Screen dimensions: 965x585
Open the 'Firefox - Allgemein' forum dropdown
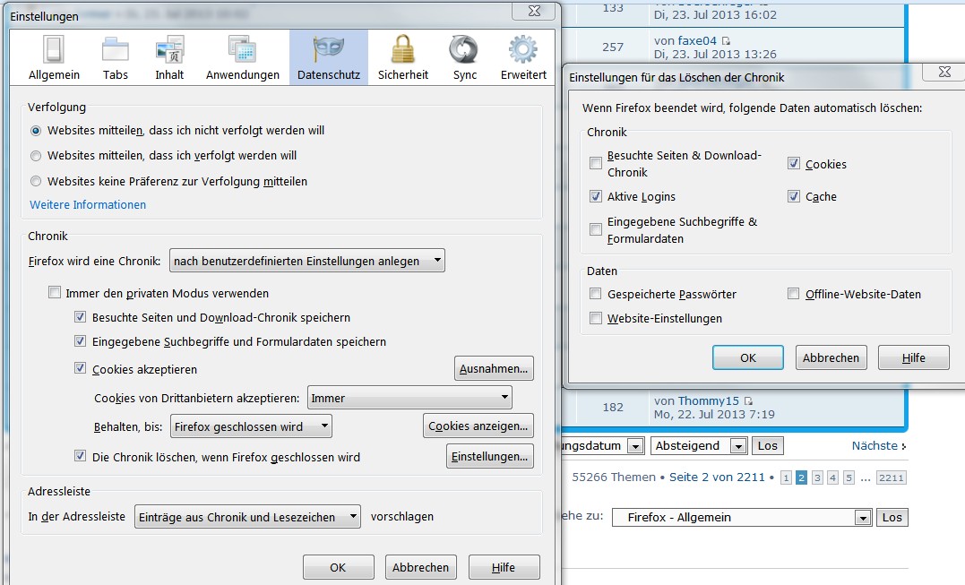[742, 517]
